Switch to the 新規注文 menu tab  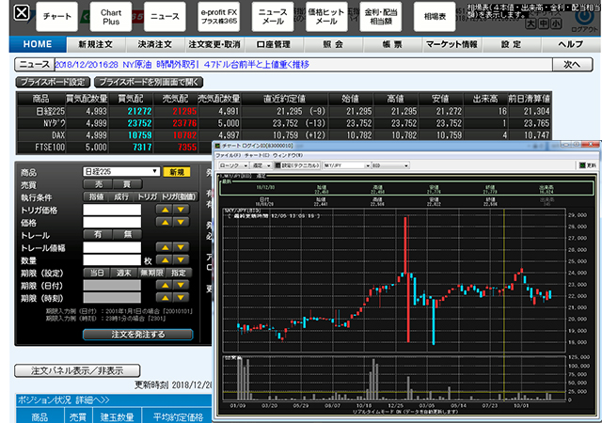pyautogui.click(x=97, y=44)
